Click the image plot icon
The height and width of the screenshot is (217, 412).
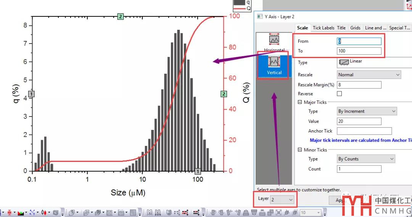click(x=133, y=212)
